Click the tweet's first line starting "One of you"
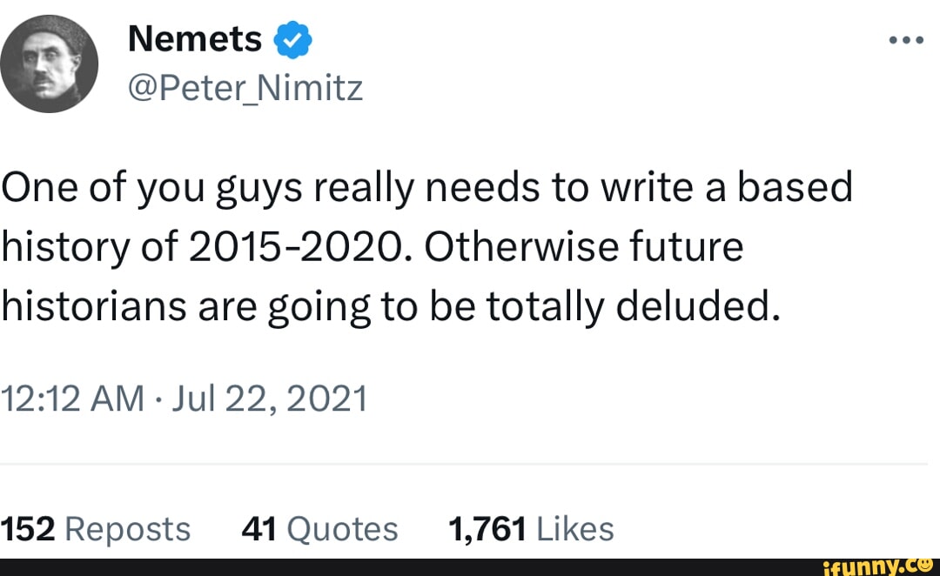 coord(426,187)
